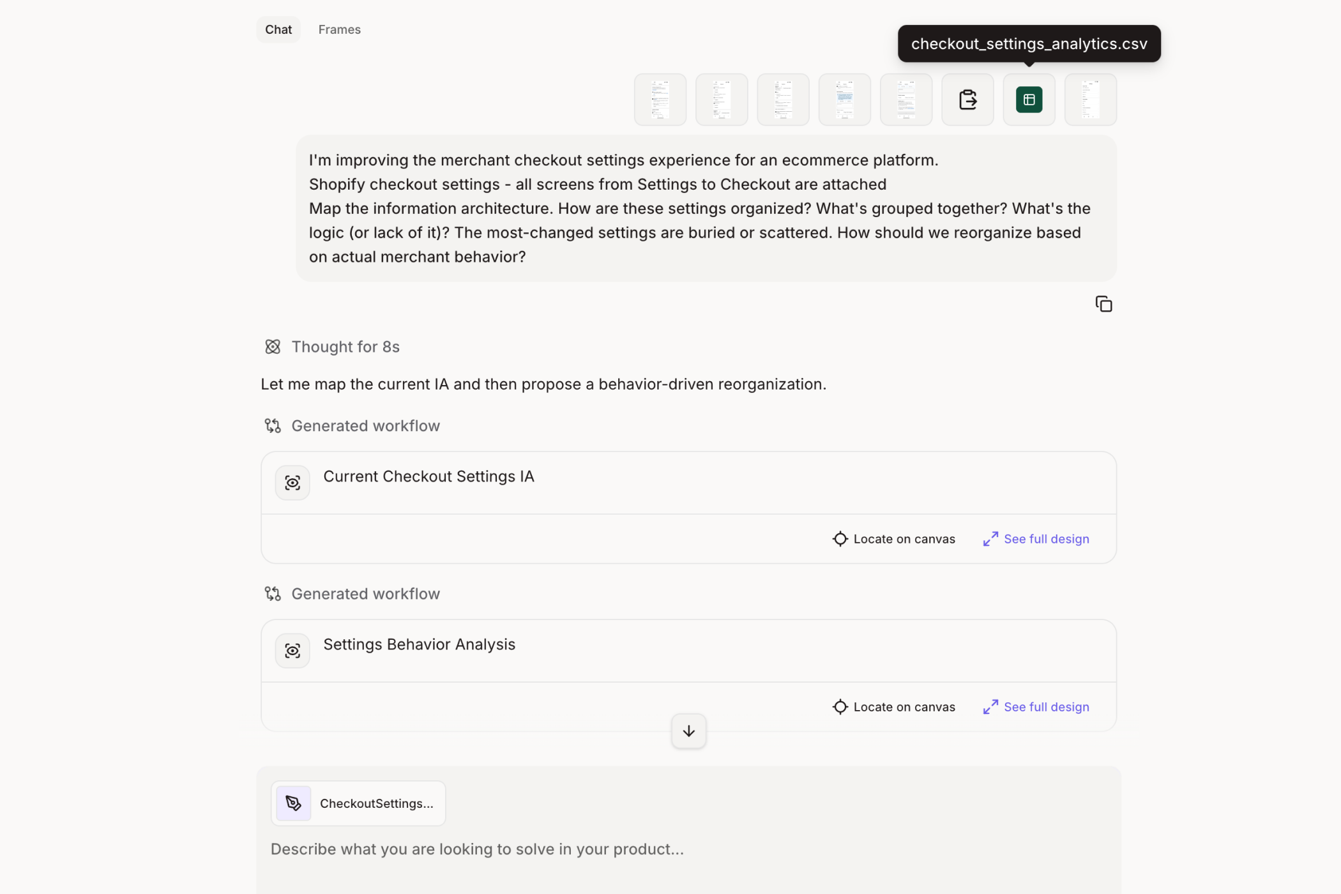
Task: Click the pen icon on the CheckoutSettings chip
Action: click(293, 803)
